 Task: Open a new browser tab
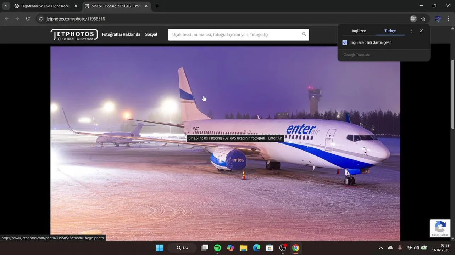[157, 6]
